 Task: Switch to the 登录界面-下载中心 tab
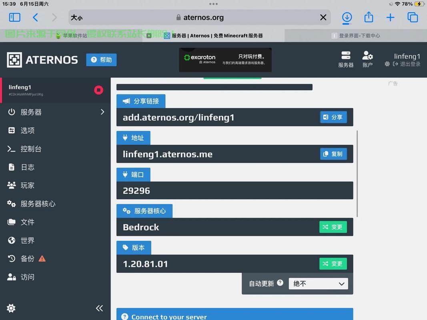(356, 36)
